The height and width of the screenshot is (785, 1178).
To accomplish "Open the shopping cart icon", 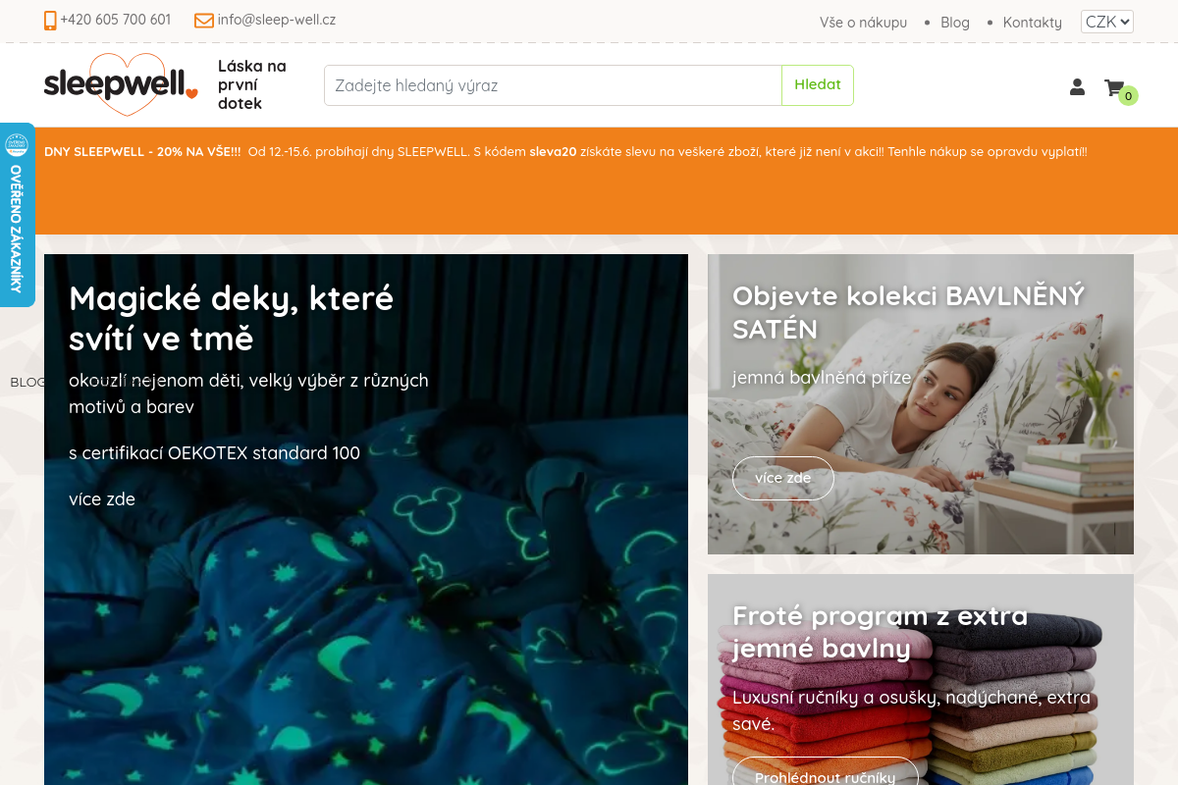I will point(1113,87).
